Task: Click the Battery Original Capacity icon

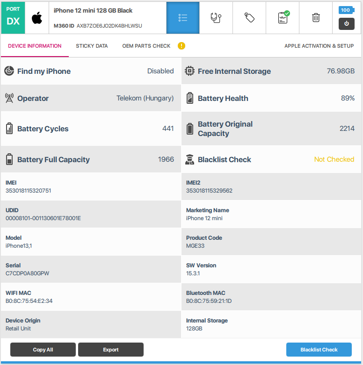Action: (x=190, y=129)
